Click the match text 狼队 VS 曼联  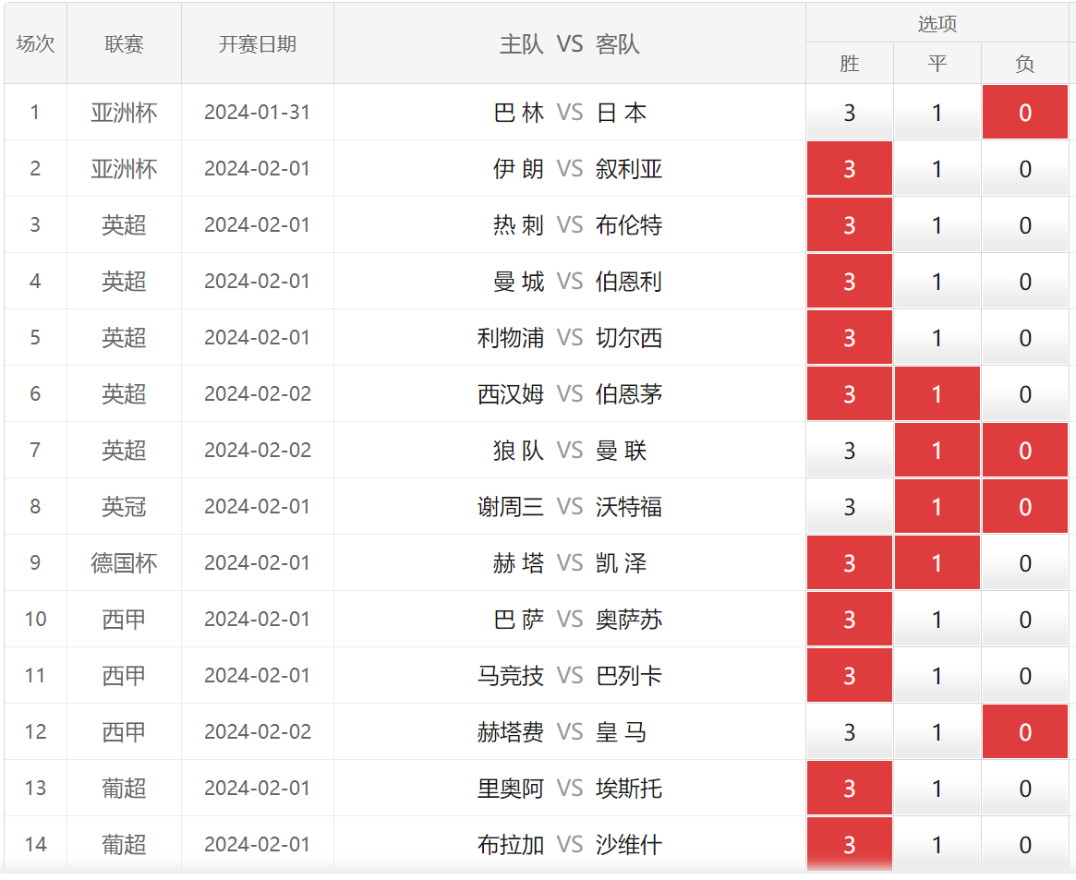point(570,450)
